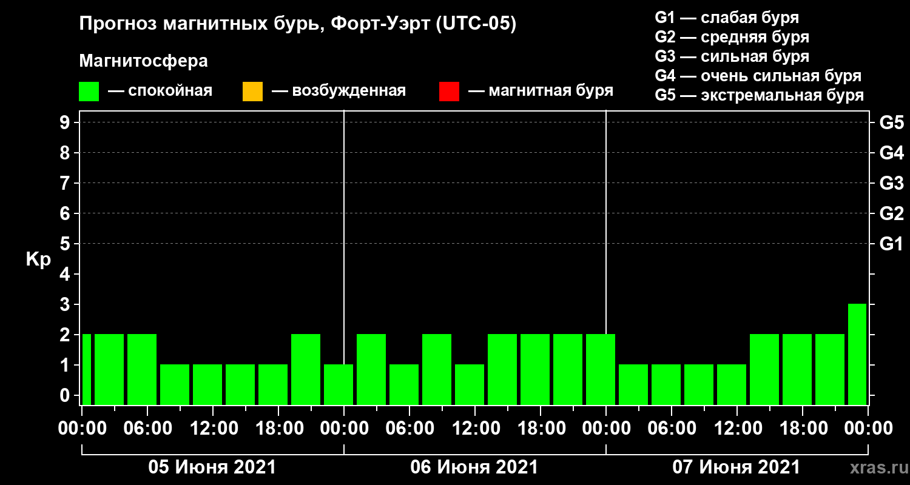Click the 06:00 time label for 06 Июня

(409, 428)
